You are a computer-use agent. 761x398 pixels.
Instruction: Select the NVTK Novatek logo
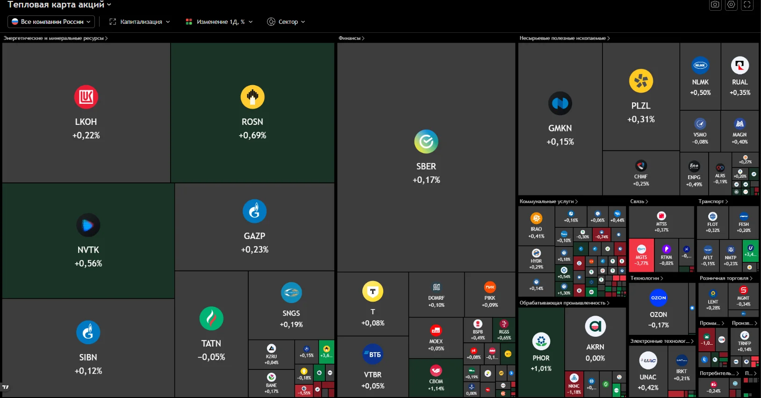(x=88, y=225)
